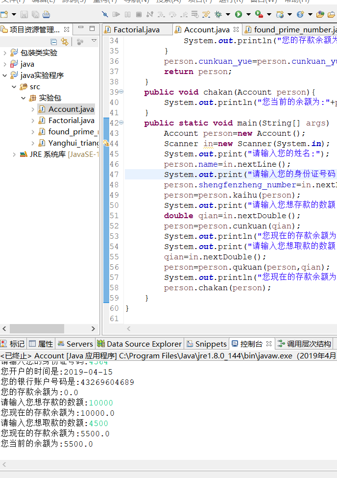This screenshot has width=337, height=478.
Task: Open the 属性 bottom tab
Action: pos(41,344)
